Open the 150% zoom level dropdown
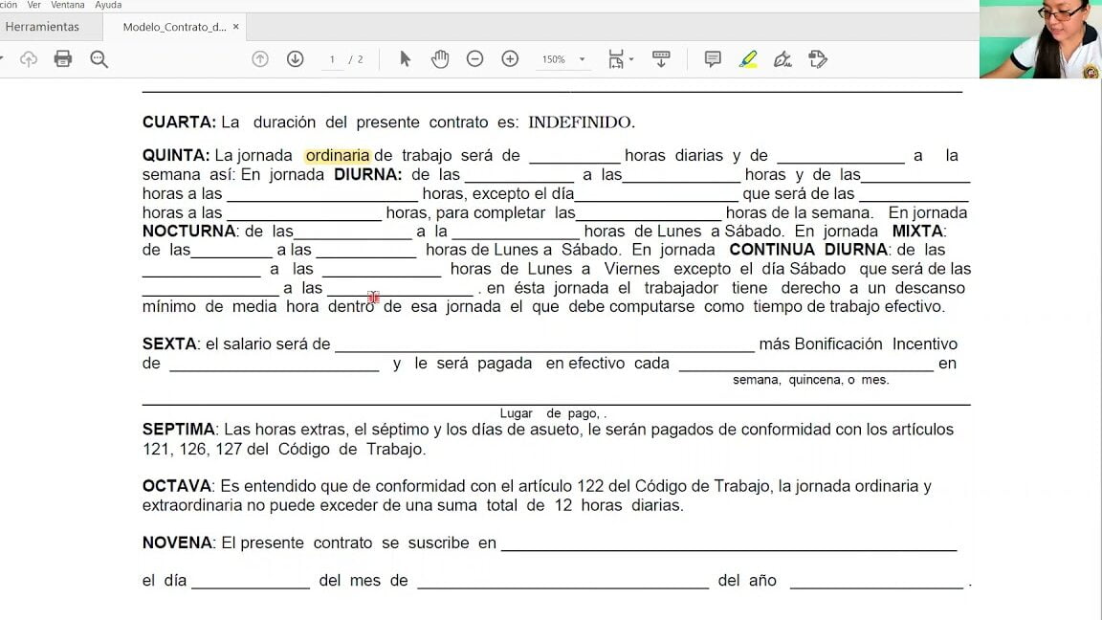 (564, 58)
